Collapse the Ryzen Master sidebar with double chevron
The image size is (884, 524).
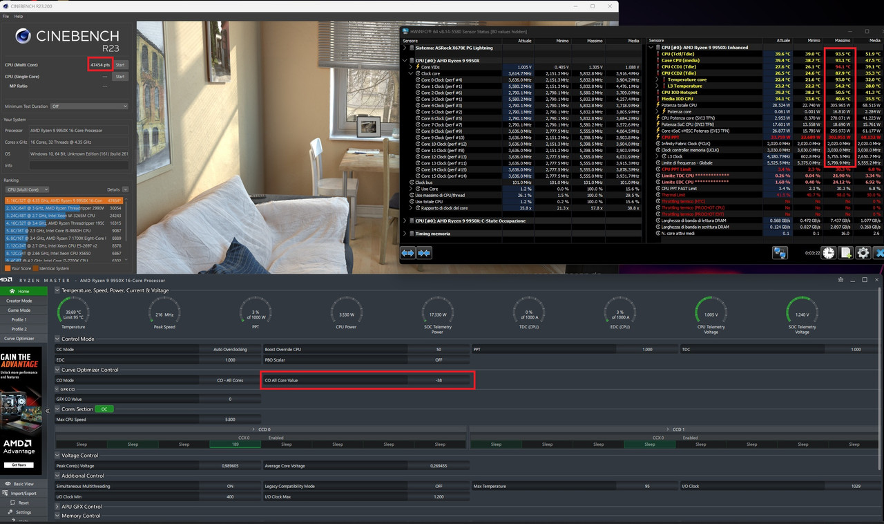pos(47,411)
